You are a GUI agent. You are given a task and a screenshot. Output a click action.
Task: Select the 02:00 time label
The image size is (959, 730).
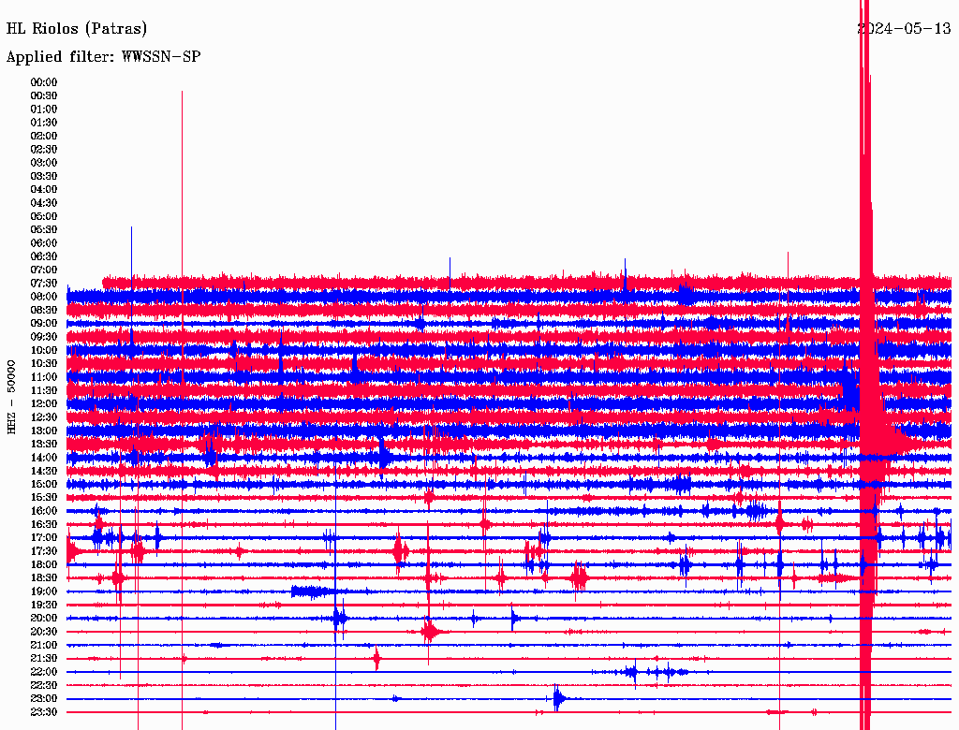click(44, 137)
